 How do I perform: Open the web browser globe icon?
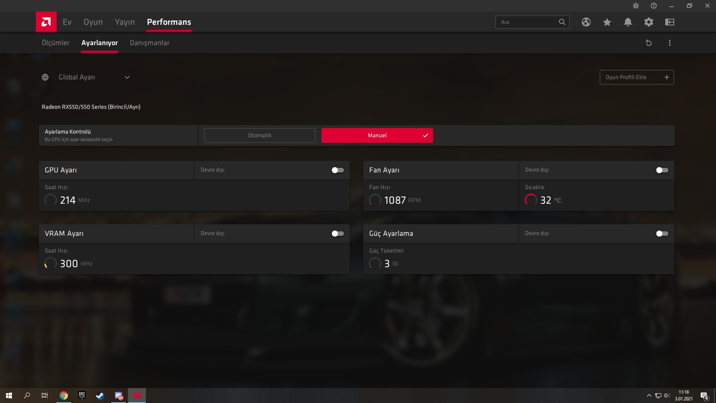tap(586, 22)
